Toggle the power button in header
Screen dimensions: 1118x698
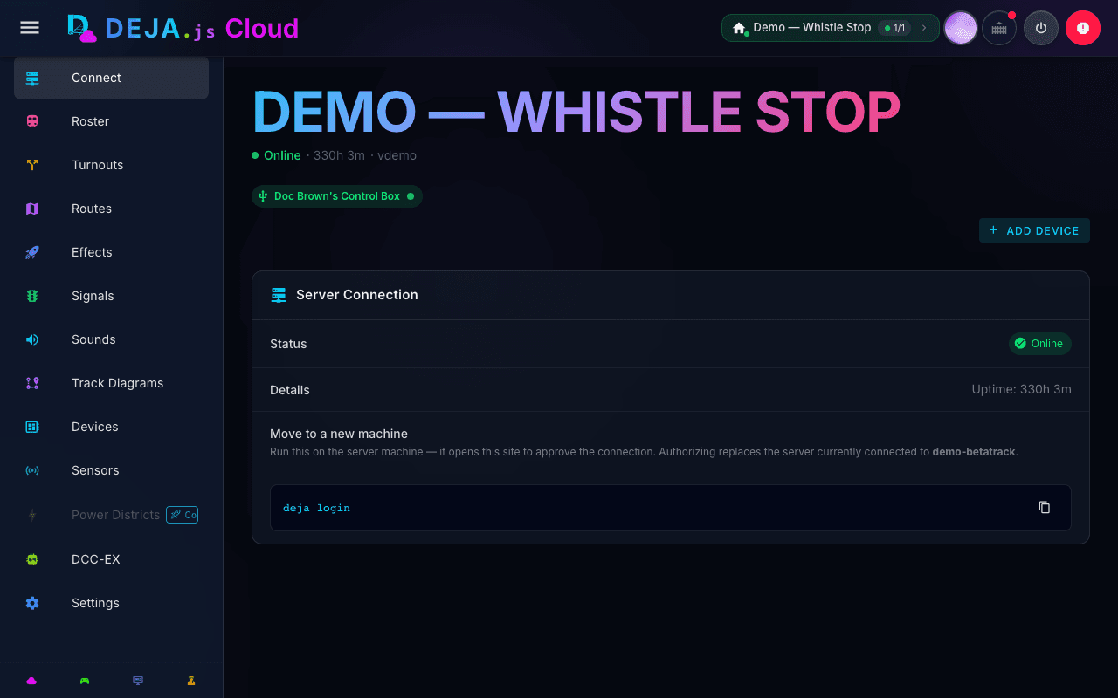[x=1041, y=28]
